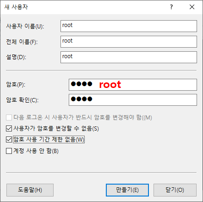This screenshot has height=202, width=203.
Task: Click inside the 전체 이름(F) field
Action: point(129,42)
